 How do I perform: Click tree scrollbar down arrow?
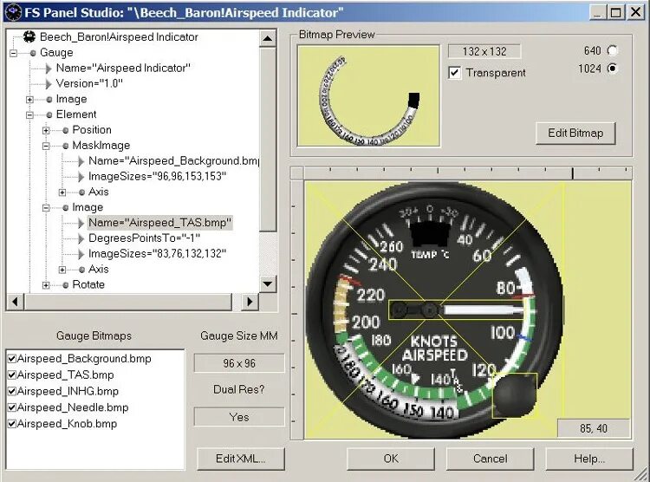click(x=268, y=284)
